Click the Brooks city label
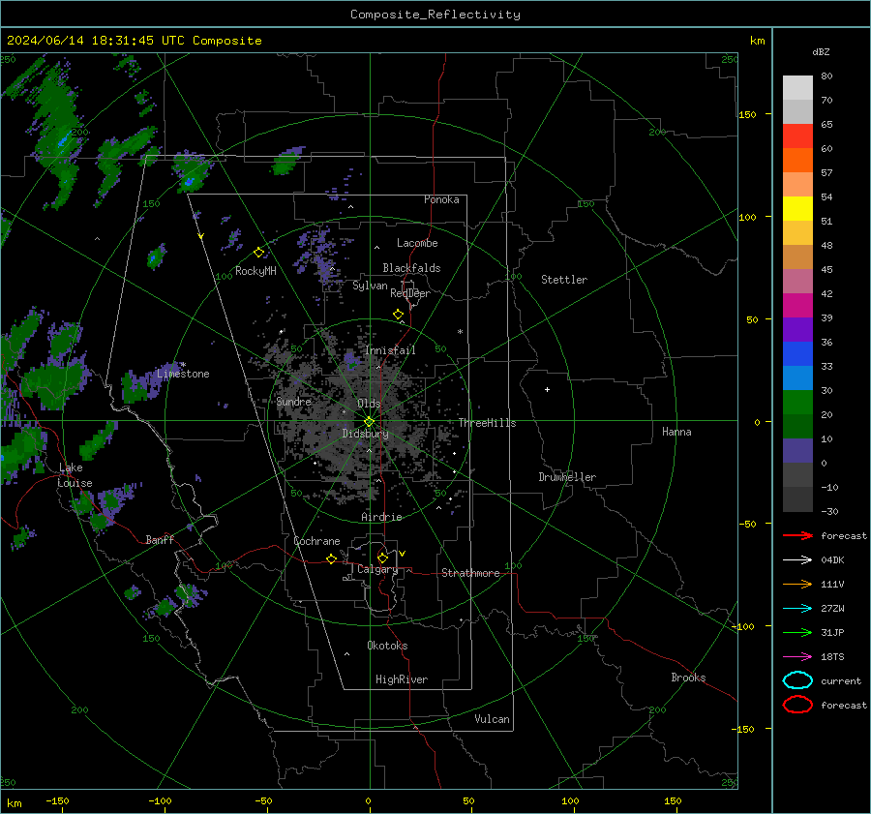Image resolution: width=871 pixels, height=814 pixels. (688, 678)
